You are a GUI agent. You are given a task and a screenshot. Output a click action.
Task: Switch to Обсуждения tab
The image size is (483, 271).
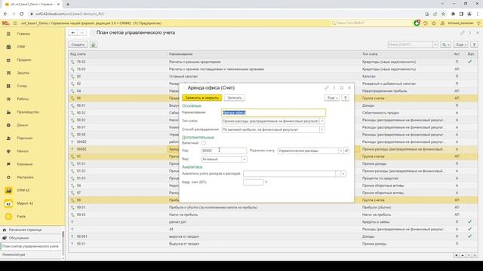(x=18, y=238)
